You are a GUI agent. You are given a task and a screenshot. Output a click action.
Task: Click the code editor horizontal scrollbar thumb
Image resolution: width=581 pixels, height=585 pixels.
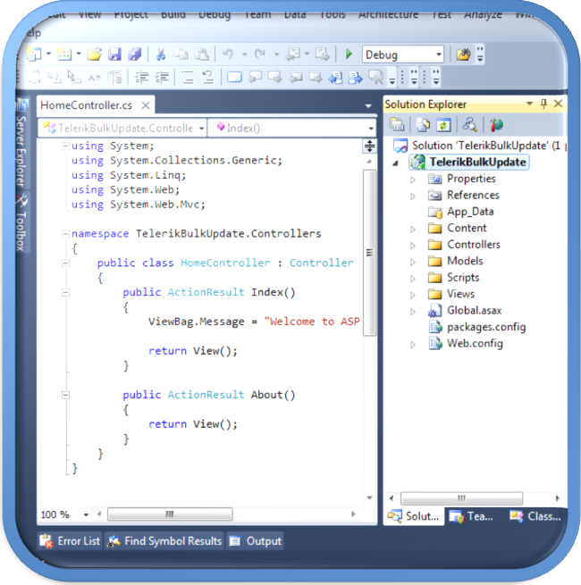point(170,514)
